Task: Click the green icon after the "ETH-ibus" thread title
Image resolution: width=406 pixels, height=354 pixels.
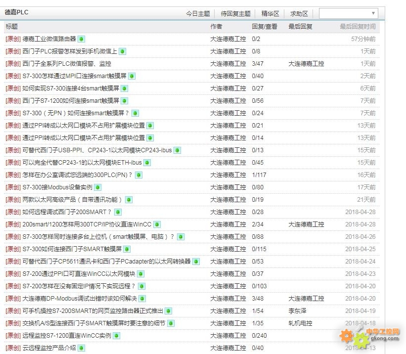Action: [x=147, y=163]
